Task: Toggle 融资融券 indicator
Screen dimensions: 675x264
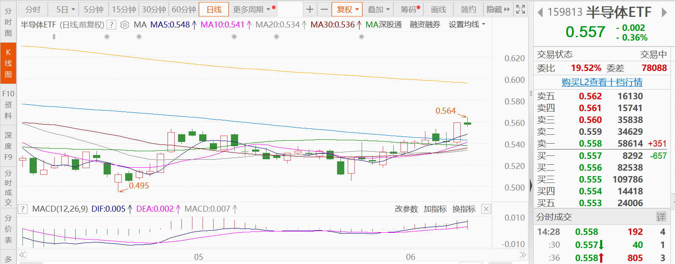Action: pyautogui.click(x=425, y=24)
